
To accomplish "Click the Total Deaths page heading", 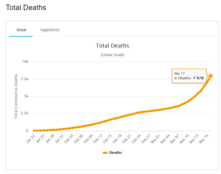I will click(x=26, y=7).
